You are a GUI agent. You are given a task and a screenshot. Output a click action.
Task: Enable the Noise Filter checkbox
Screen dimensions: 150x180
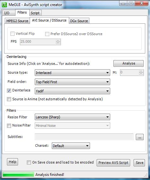point(9,126)
